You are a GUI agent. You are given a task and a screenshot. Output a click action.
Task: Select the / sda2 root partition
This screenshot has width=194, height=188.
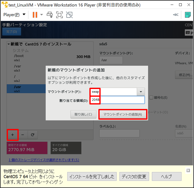coord(26,79)
